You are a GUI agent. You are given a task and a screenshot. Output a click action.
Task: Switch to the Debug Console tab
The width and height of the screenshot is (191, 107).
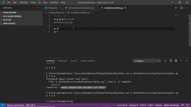pyautogui.click(x=88, y=61)
